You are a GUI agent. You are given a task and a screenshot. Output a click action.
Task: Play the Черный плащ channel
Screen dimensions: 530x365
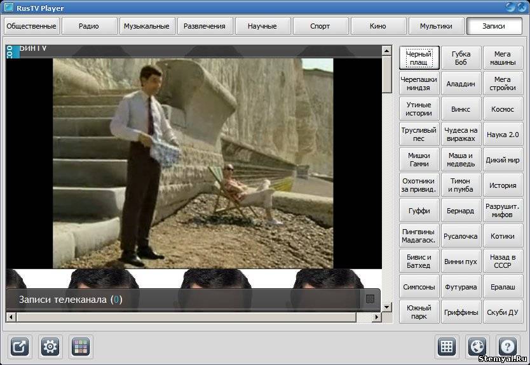(419, 58)
